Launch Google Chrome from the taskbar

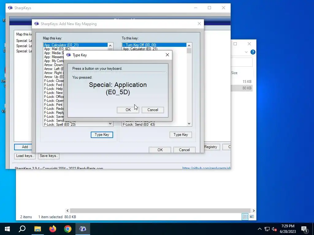[68, 229]
